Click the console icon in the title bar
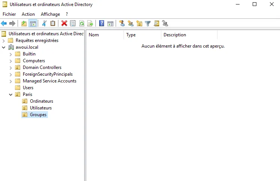The width and height of the screenshot is (280, 181). 5,4
